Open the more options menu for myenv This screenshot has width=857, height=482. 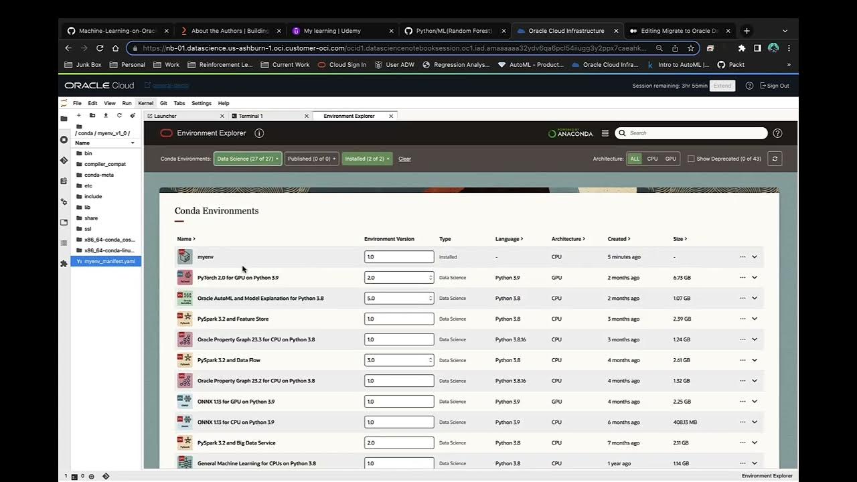click(743, 257)
